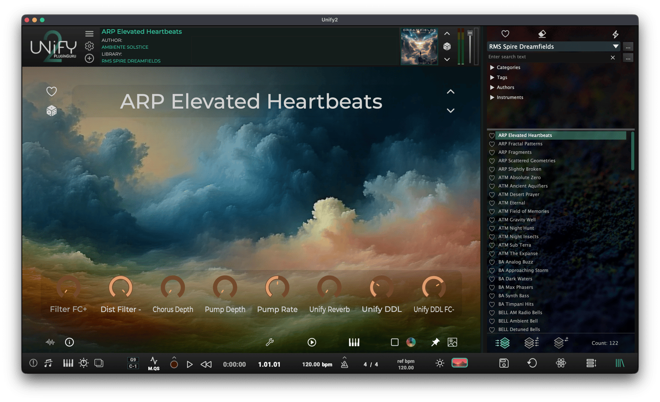Click the RMS SPIRE DREAMFIELDS library link

(x=131, y=61)
